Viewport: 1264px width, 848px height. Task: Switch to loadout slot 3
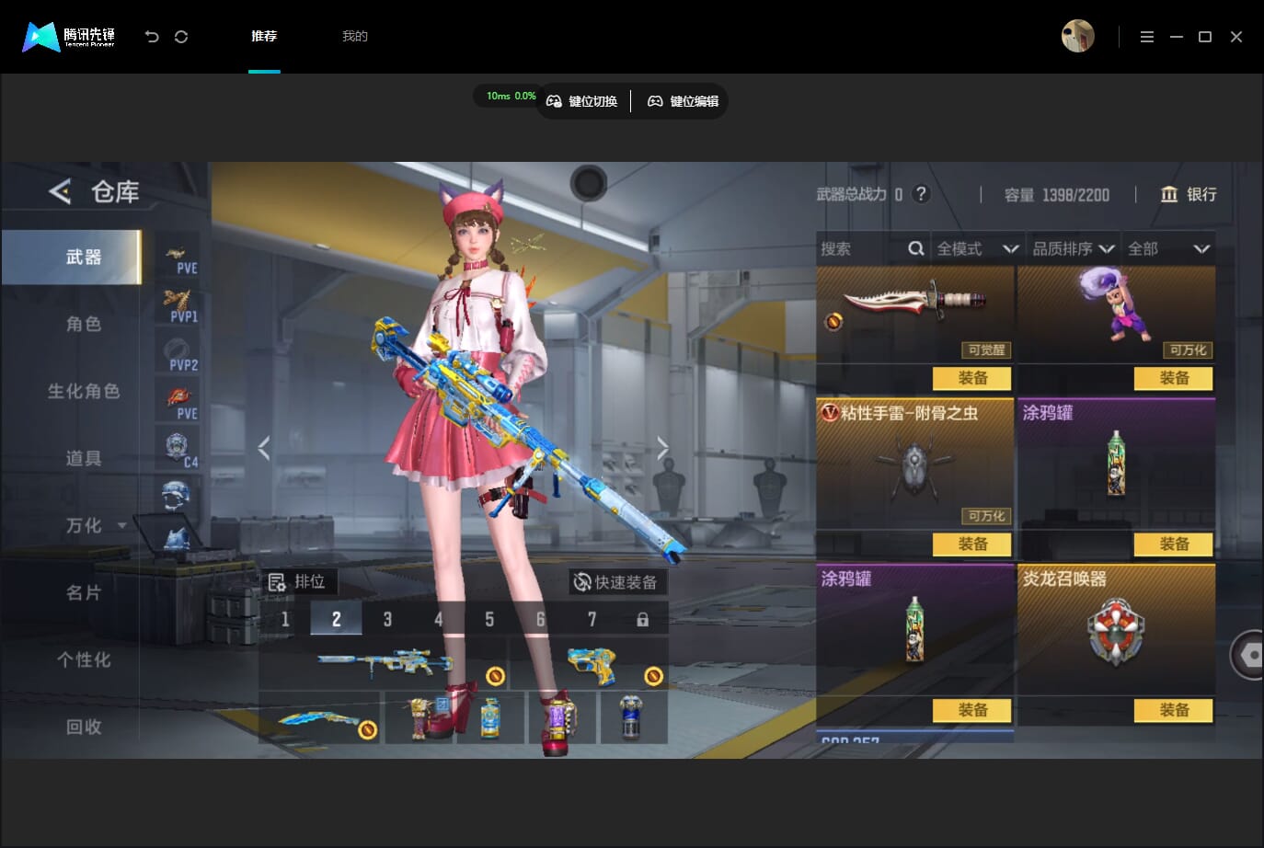click(x=387, y=619)
